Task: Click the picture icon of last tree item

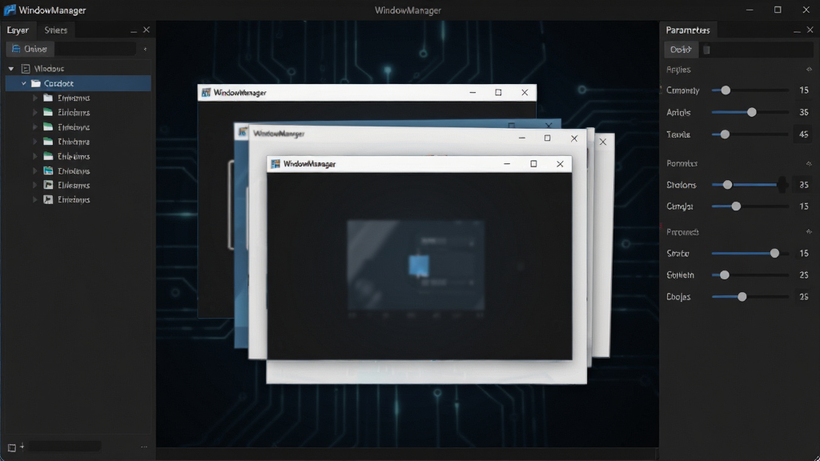Action: (48, 199)
